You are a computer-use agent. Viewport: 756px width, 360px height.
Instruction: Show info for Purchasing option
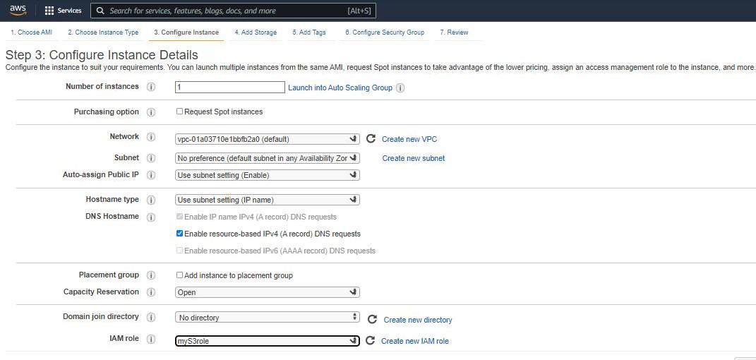[x=150, y=112]
